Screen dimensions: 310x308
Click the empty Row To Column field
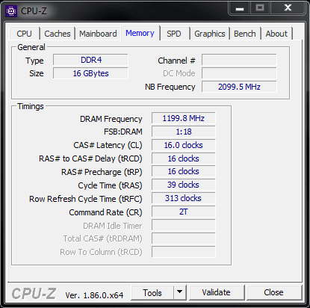184,252
